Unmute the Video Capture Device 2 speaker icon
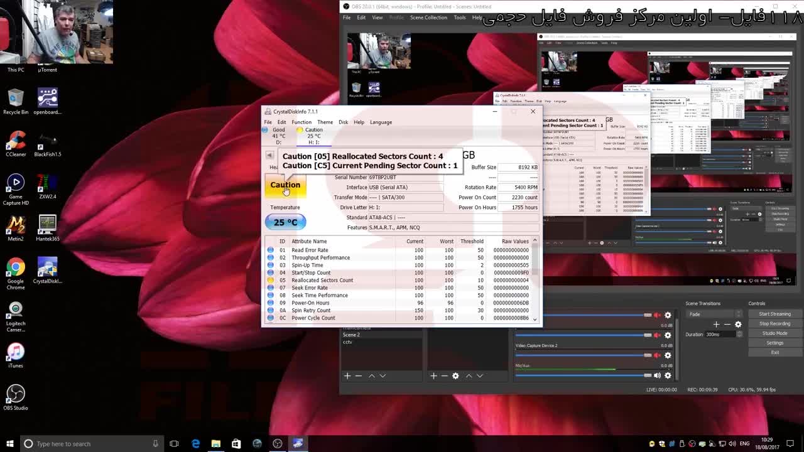The height and width of the screenshot is (452, 804). point(657,355)
